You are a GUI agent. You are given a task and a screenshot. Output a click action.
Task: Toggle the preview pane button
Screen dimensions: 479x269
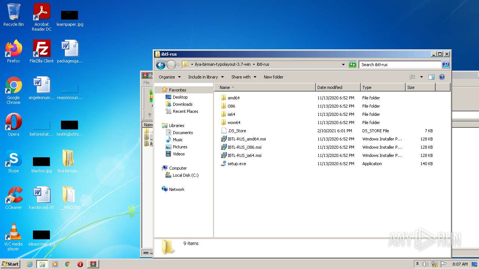coord(431,77)
